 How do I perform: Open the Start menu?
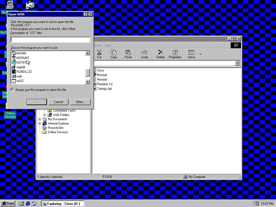tap(8, 204)
